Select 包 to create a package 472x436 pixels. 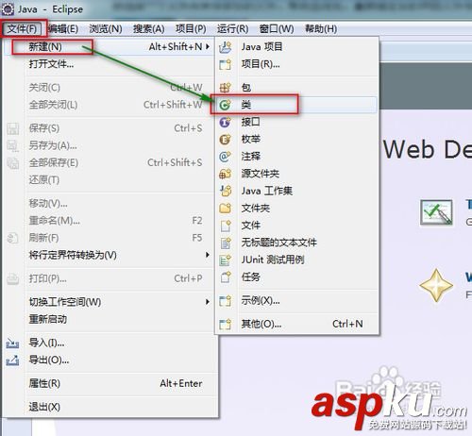pos(296,88)
